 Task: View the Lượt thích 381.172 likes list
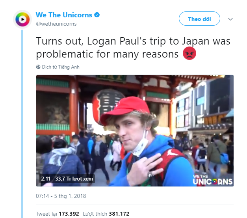(106, 214)
